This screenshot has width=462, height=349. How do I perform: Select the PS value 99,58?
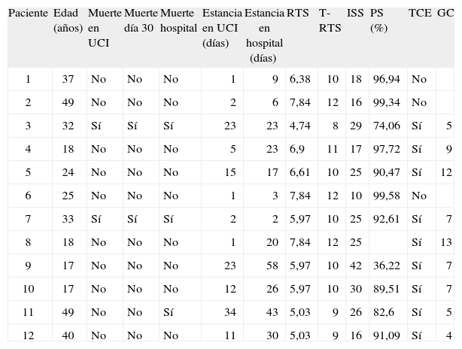[384, 196]
